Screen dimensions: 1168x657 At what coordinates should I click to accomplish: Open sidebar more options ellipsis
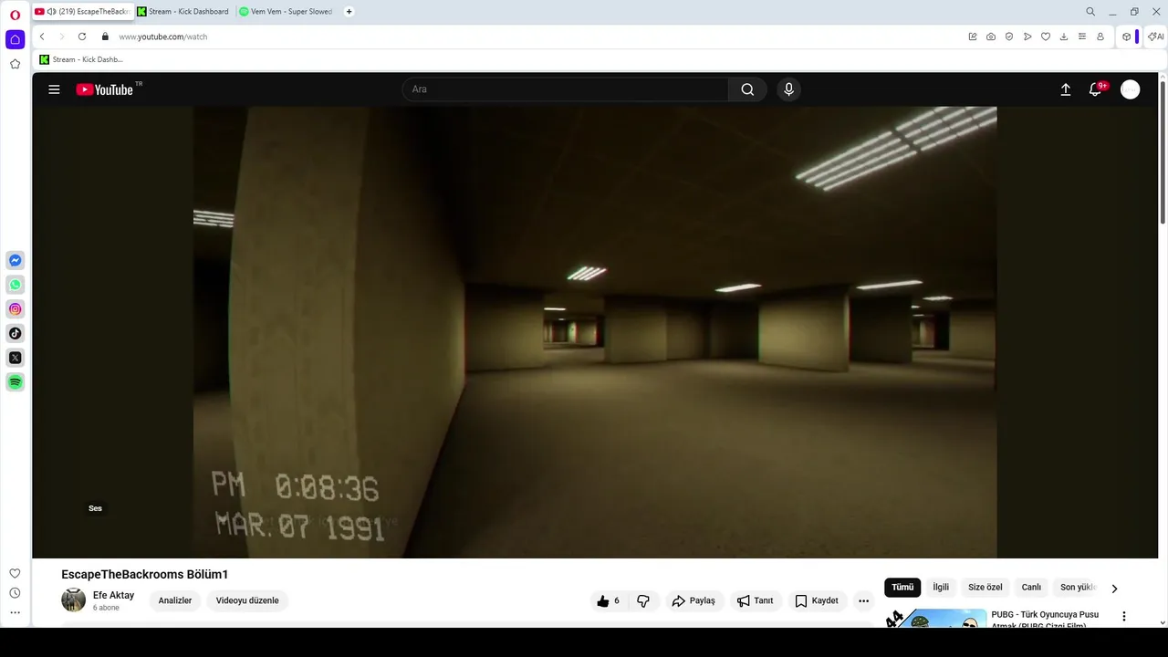(x=15, y=612)
